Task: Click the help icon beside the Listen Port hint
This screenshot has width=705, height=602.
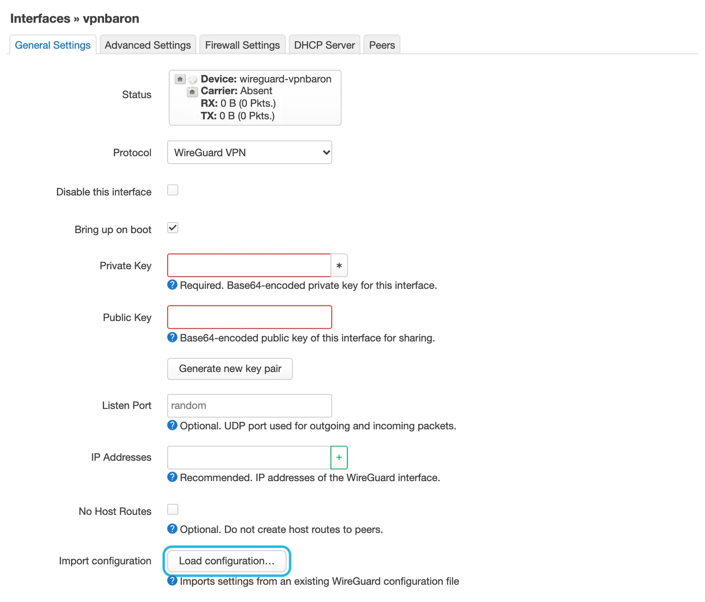Action: pyautogui.click(x=172, y=425)
